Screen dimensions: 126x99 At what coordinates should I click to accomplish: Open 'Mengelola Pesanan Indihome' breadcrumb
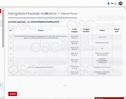click(32, 14)
